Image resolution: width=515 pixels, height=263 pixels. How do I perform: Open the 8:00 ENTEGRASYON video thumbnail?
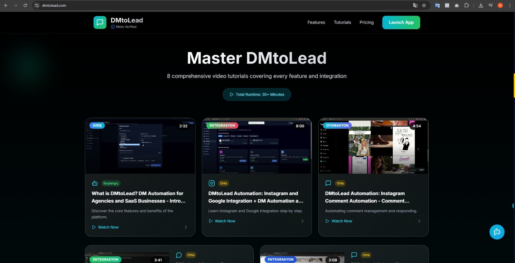pos(257,146)
